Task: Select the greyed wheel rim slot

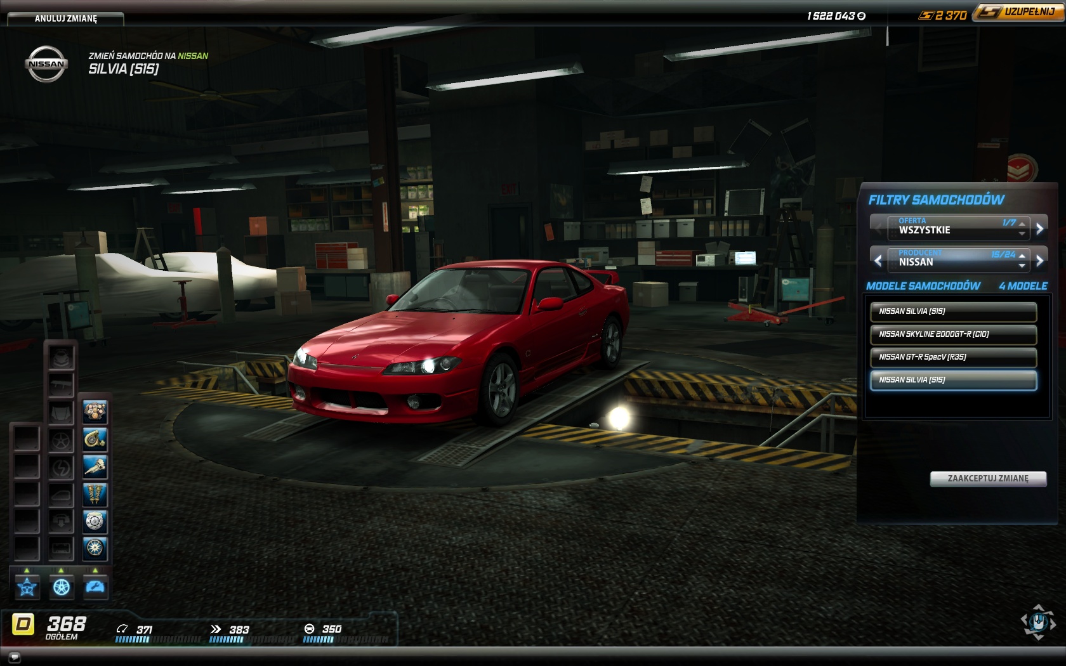Action: (x=62, y=440)
